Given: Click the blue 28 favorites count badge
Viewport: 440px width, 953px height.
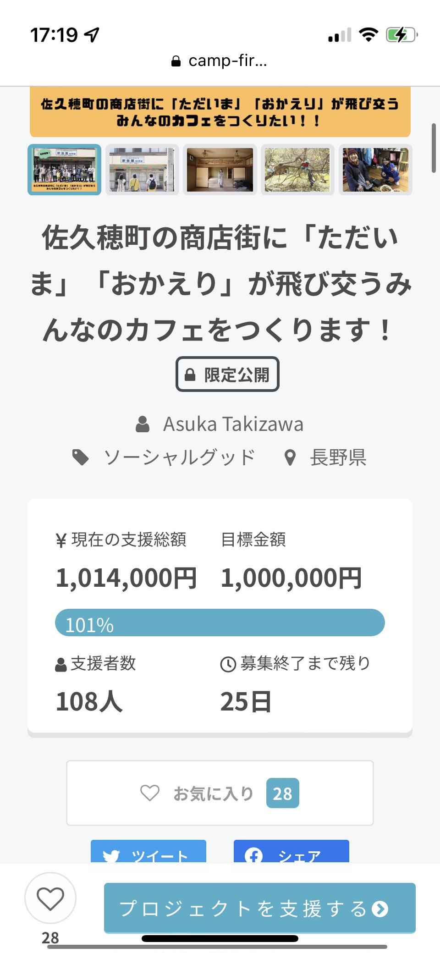Looking at the screenshot, I should point(282,793).
